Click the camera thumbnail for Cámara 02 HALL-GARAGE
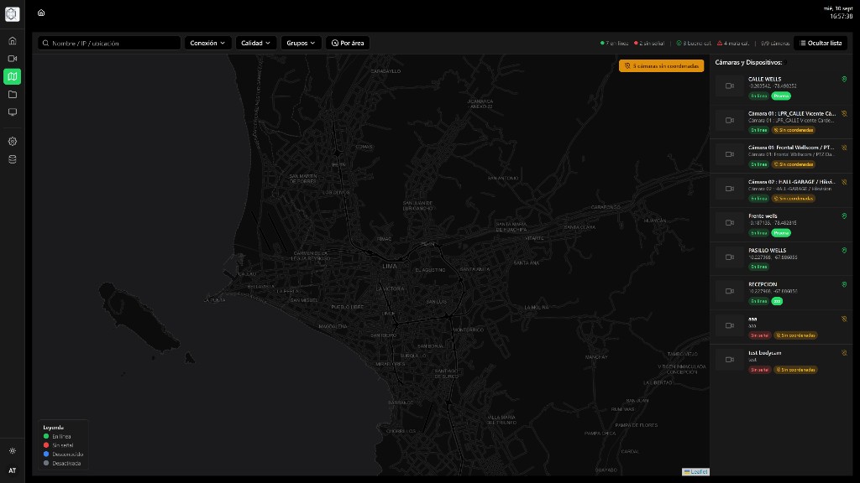 [x=730, y=189]
